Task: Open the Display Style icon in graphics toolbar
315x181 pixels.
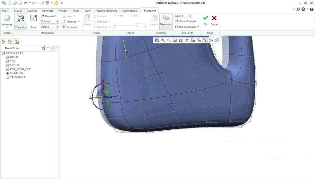Action: [181, 40]
